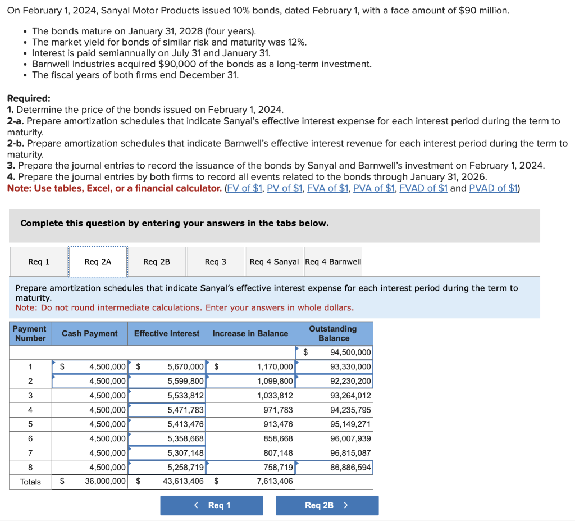The height and width of the screenshot is (521, 575).
Task: Edit payment 2 cash payment field
Action: coord(90,381)
